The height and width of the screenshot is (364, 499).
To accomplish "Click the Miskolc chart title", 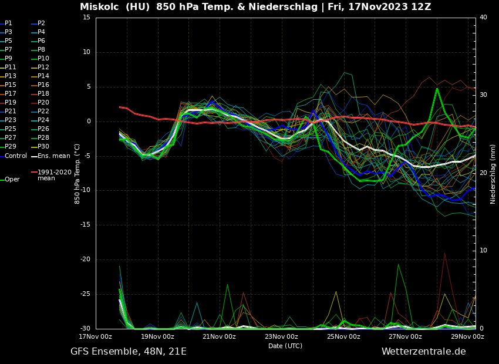I will (255, 7).
